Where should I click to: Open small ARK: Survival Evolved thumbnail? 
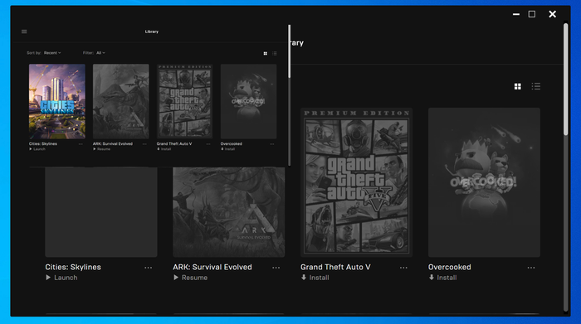click(121, 101)
